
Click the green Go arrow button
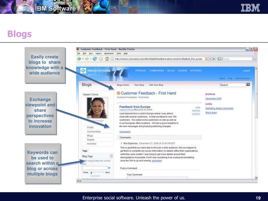click(x=214, y=59)
